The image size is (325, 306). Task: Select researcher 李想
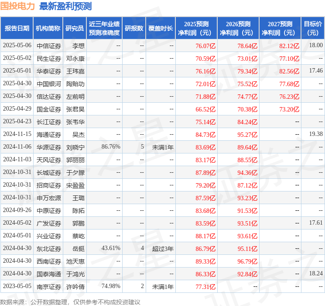pos(79,46)
